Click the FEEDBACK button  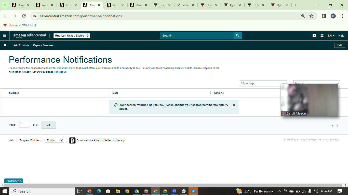(13, 181)
